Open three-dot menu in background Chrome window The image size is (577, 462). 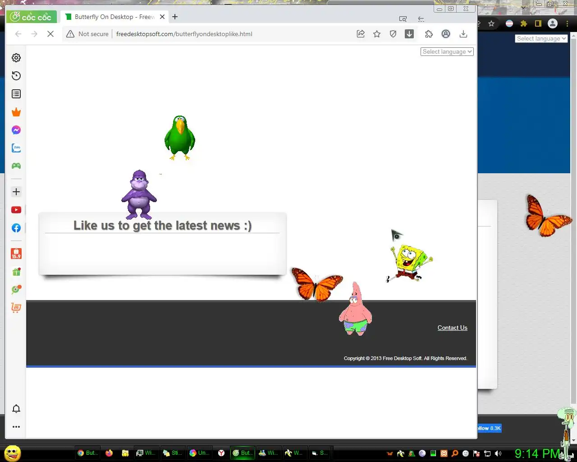[567, 23]
